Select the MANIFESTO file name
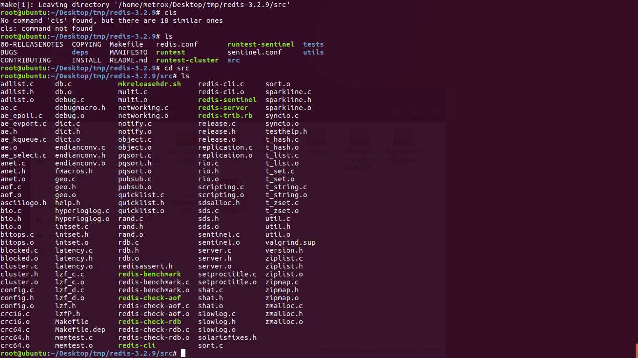 coord(128,52)
